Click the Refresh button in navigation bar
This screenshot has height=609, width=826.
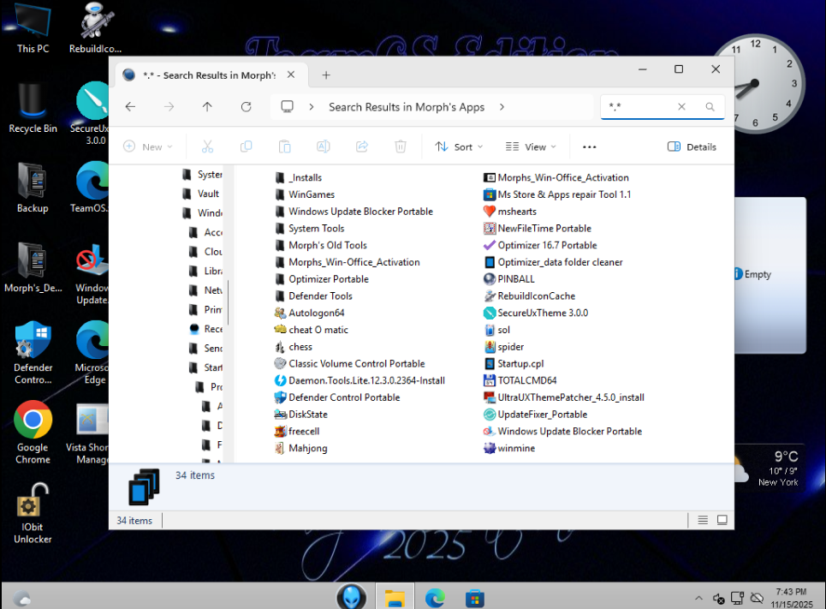pos(246,107)
